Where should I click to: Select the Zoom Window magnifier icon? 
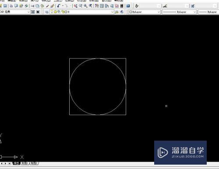click(85, 6)
